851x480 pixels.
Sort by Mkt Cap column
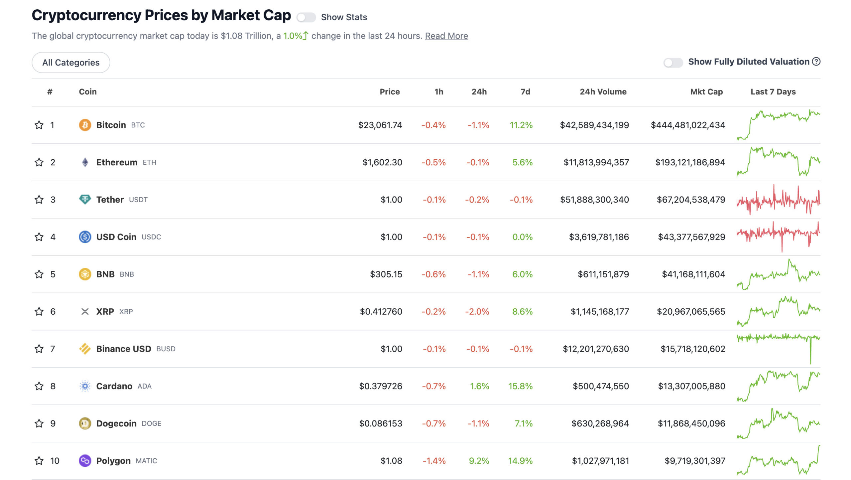706,92
